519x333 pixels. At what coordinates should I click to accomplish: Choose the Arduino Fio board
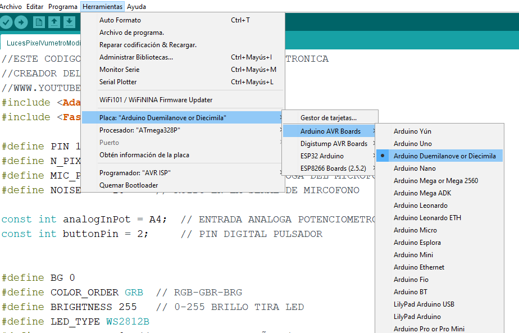440,280
